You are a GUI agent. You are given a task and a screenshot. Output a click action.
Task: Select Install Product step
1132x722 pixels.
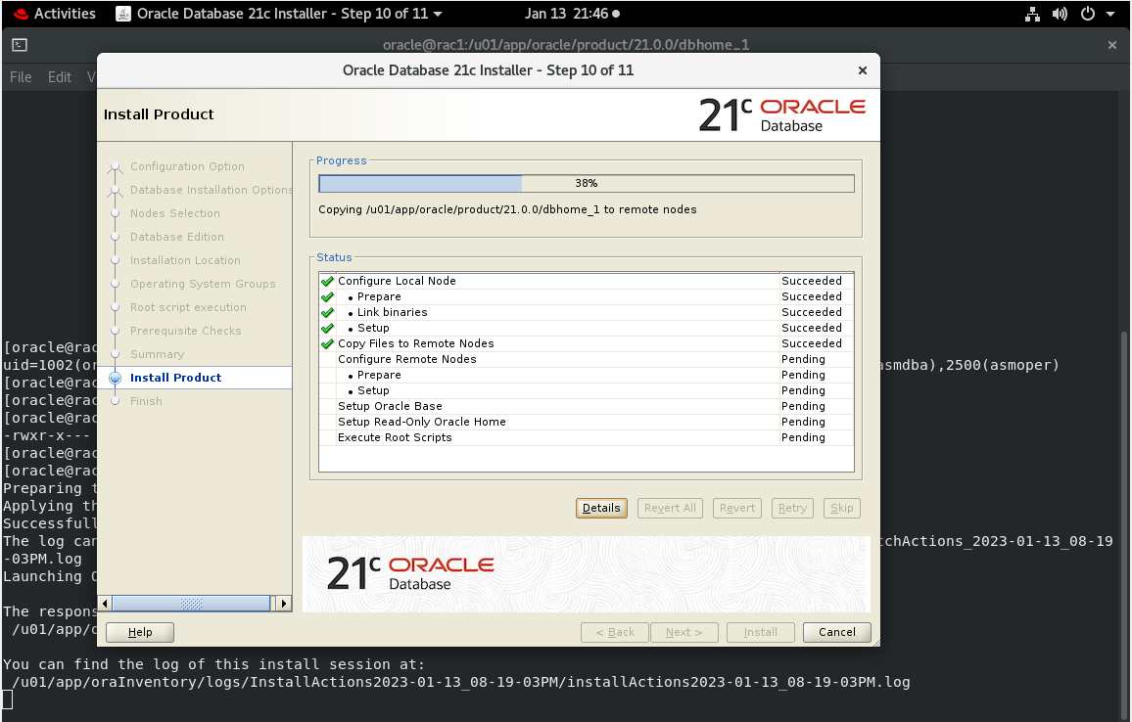click(x=175, y=378)
